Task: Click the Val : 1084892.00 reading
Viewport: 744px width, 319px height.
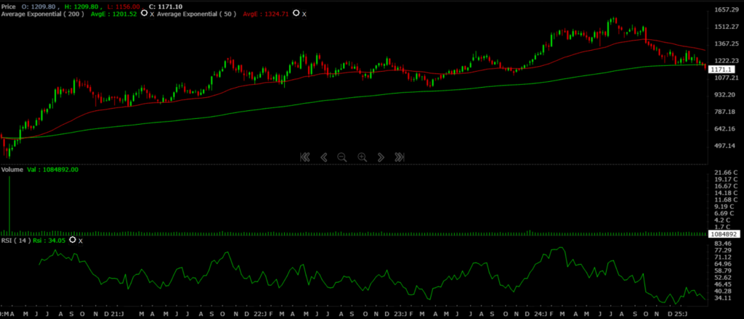Action: [52, 170]
